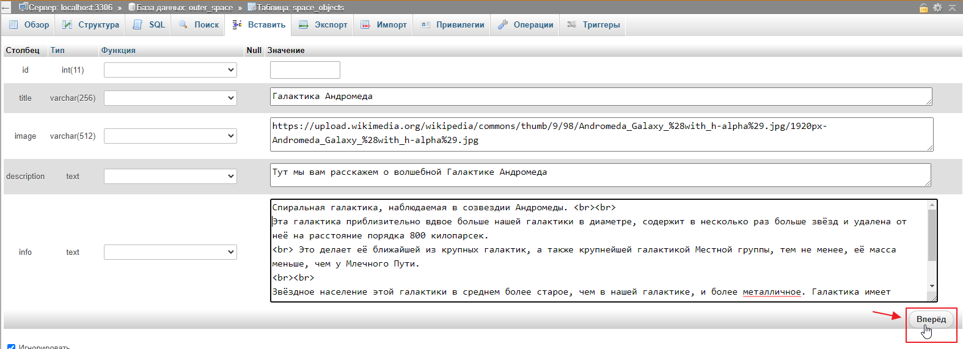The width and height of the screenshot is (963, 349).
Task: Open the Структура tab
Action: [91, 25]
